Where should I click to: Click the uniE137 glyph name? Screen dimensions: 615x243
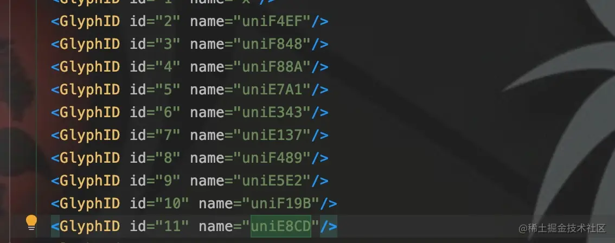pyautogui.click(x=272, y=135)
